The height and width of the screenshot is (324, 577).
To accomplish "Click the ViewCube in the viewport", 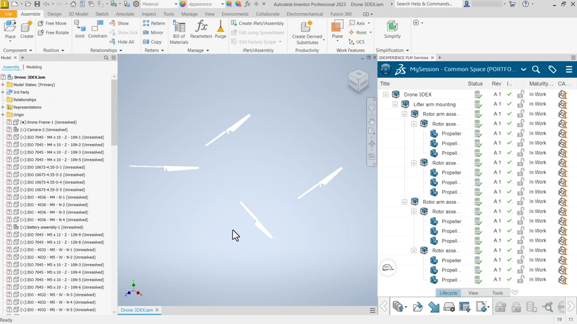I will click(358, 80).
